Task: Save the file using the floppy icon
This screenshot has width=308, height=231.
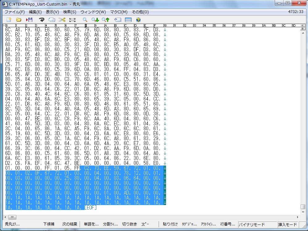Action: 29,20
